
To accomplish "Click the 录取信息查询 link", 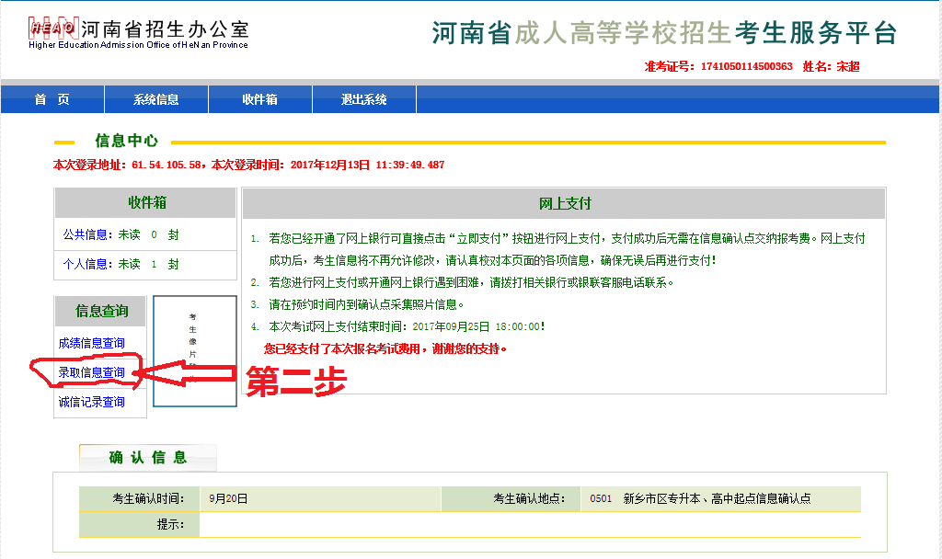I will coord(91,373).
